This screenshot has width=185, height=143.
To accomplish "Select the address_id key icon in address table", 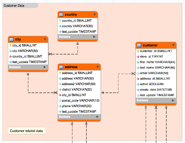I will click(60, 73).
